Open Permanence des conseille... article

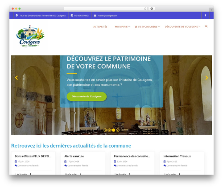pos(132,156)
